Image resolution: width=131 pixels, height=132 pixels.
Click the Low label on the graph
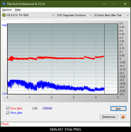click(5, 93)
